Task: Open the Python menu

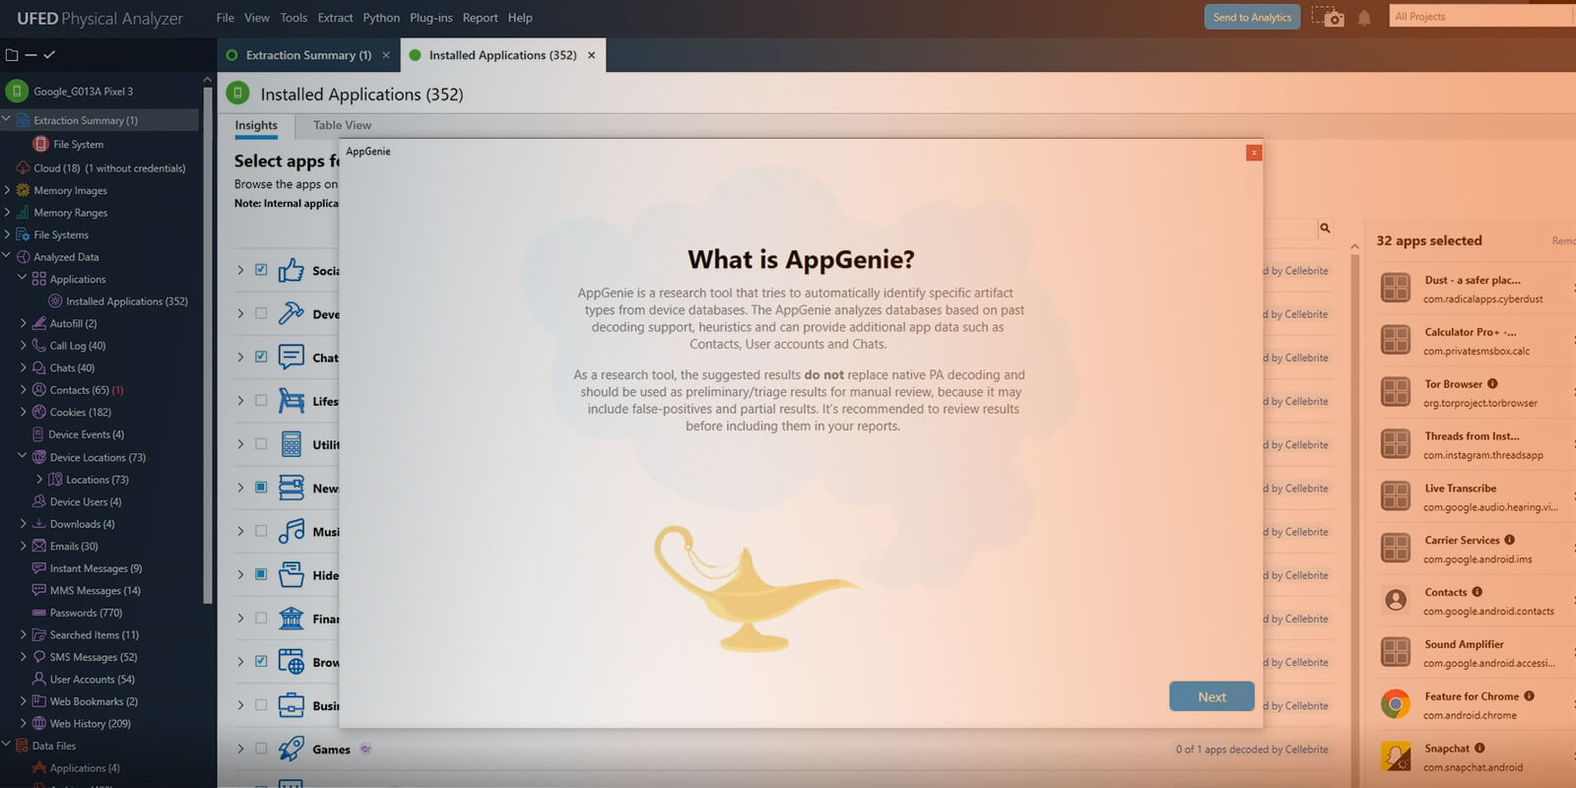Action: coord(381,18)
